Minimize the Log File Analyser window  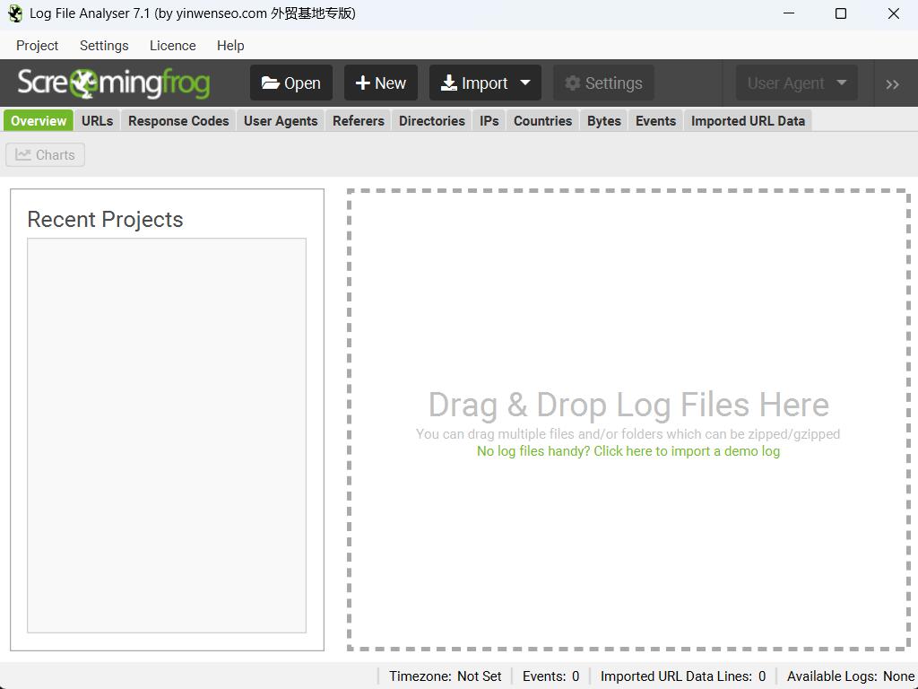click(x=789, y=13)
